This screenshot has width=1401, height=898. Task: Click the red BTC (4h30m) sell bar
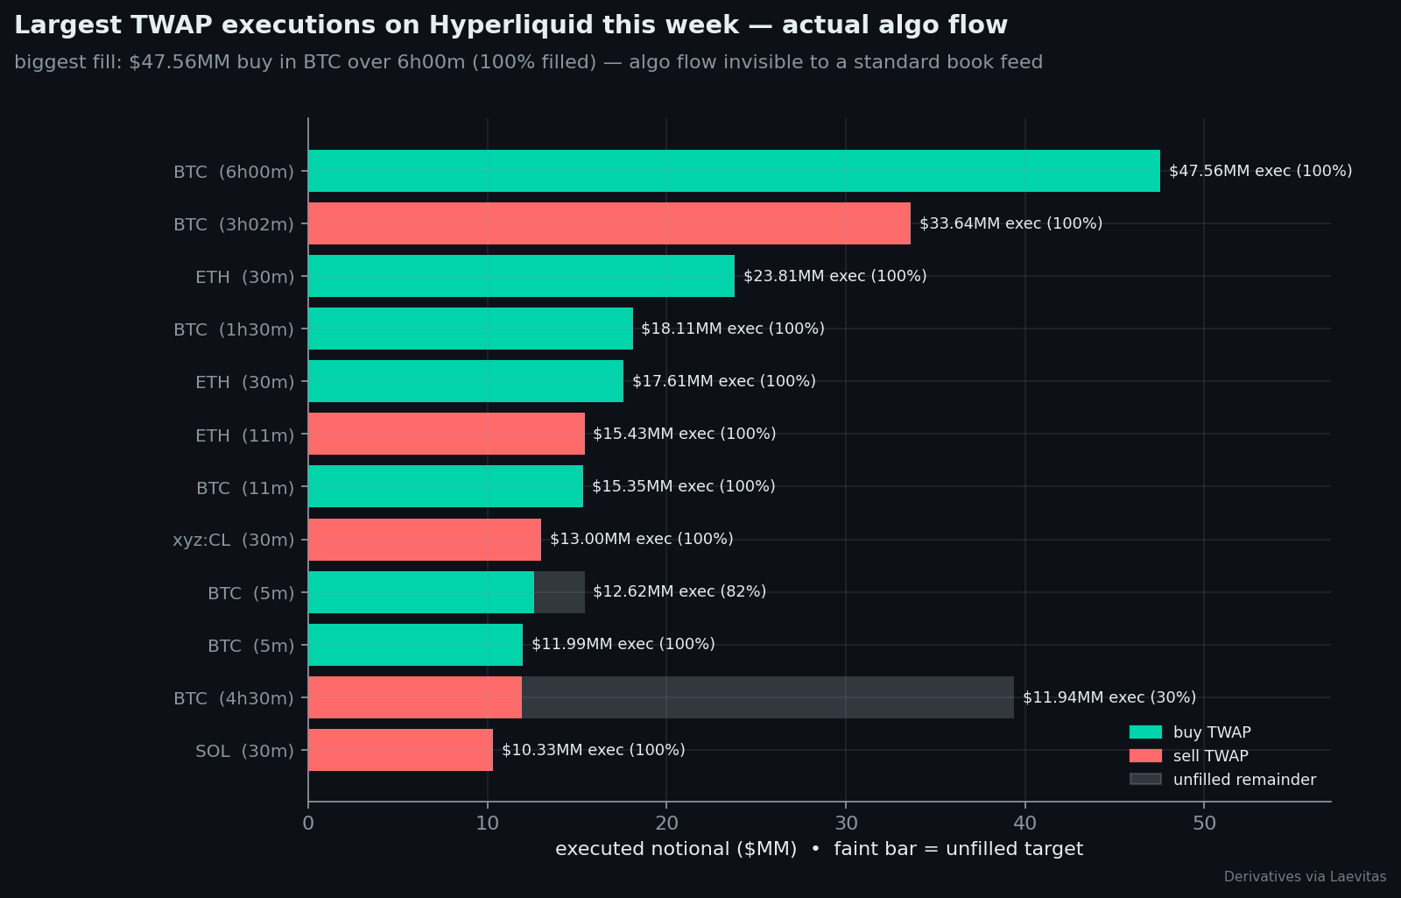(x=415, y=697)
